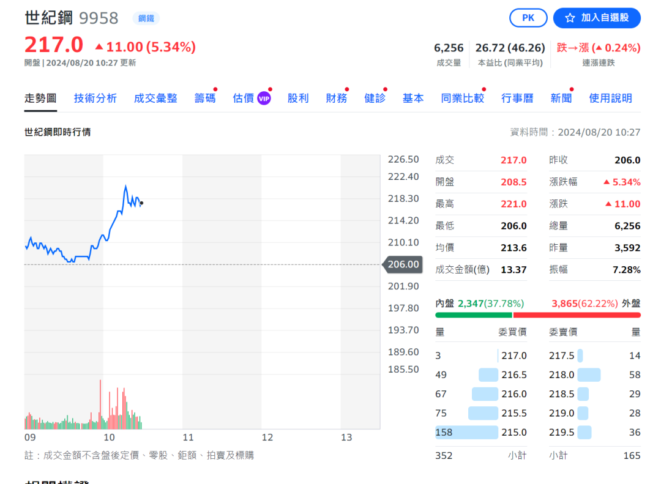Click the 內盤 value 2,347(37.78%)
This screenshot has width=661, height=484.
(491, 303)
